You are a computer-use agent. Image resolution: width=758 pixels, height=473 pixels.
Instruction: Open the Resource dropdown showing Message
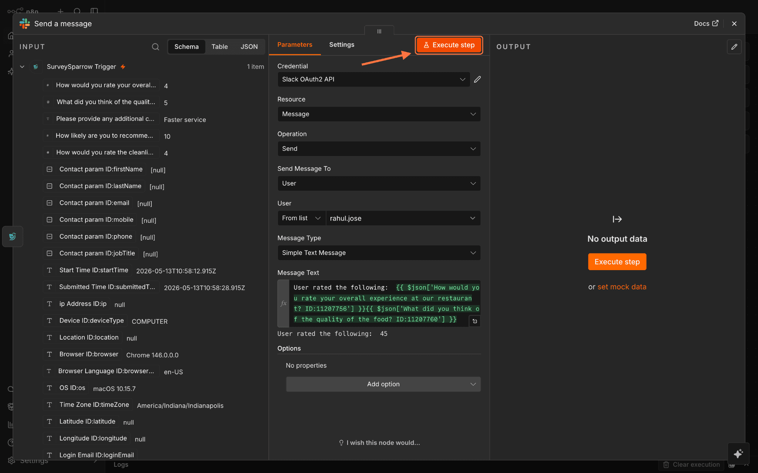pyautogui.click(x=379, y=114)
